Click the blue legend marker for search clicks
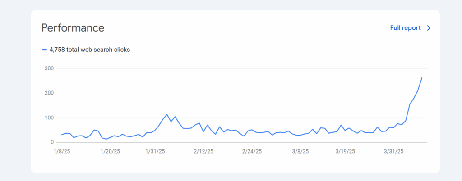The width and height of the screenshot is (462, 181). click(x=44, y=50)
